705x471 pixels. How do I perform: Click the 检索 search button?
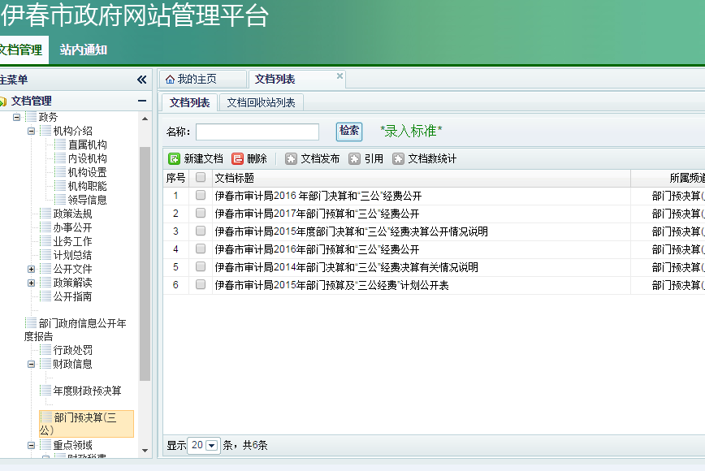point(349,132)
